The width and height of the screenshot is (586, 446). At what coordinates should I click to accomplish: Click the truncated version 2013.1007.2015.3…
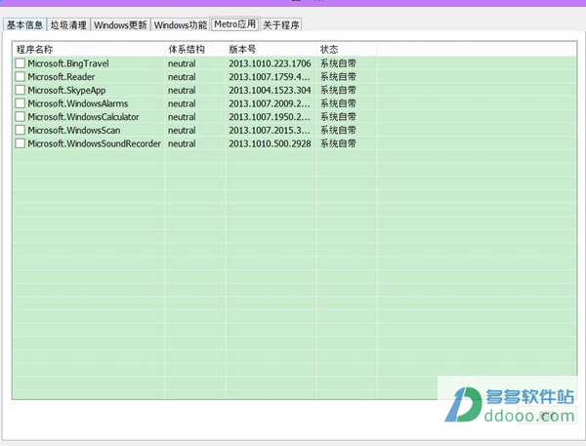270,131
